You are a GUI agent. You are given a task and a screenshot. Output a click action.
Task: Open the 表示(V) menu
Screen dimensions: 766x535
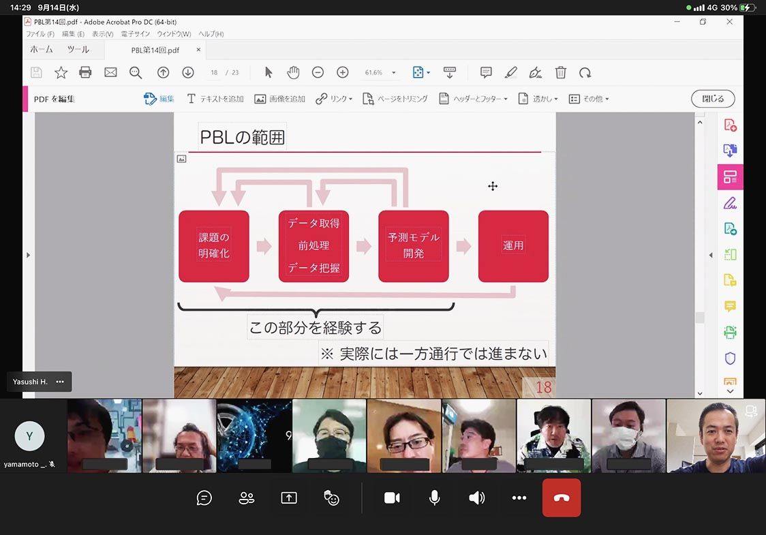pyautogui.click(x=102, y=34)
